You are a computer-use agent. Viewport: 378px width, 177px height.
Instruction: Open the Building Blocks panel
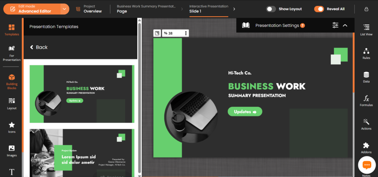tap(11, 82)
